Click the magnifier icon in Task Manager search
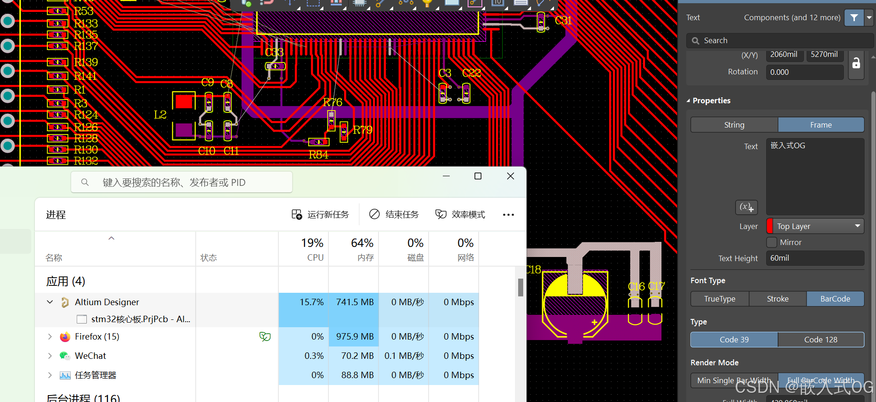Viewport: 876px width, 402px height. pyautogui.click(x=85, y=182)
